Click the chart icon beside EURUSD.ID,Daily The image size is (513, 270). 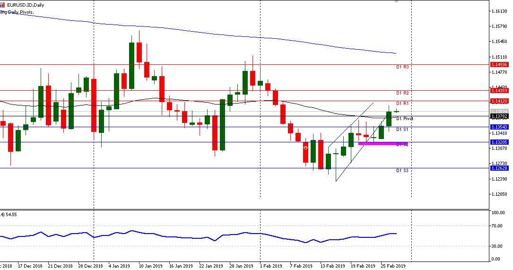point(3,5)
